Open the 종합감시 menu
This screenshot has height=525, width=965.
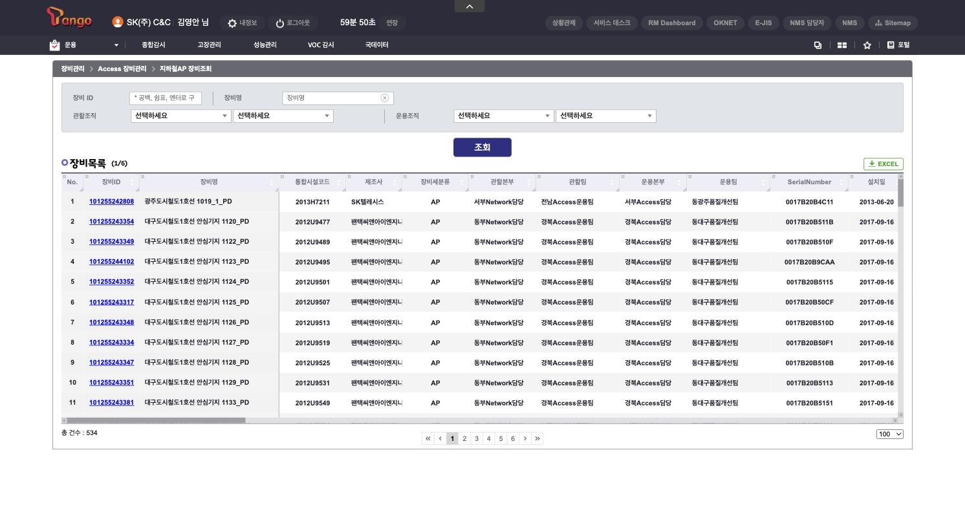(x=153, y=45)
